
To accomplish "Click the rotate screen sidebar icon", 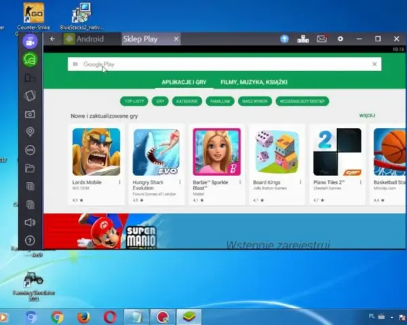I will 30,95.
